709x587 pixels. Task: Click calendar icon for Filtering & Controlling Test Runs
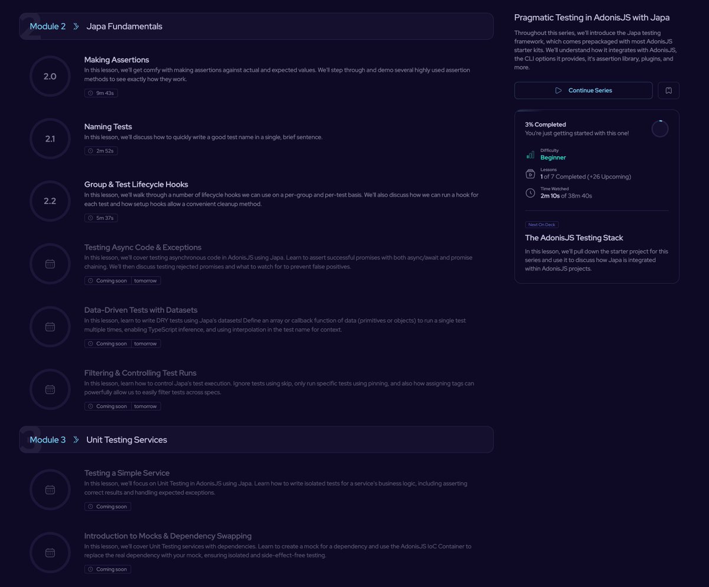[50, 390]
